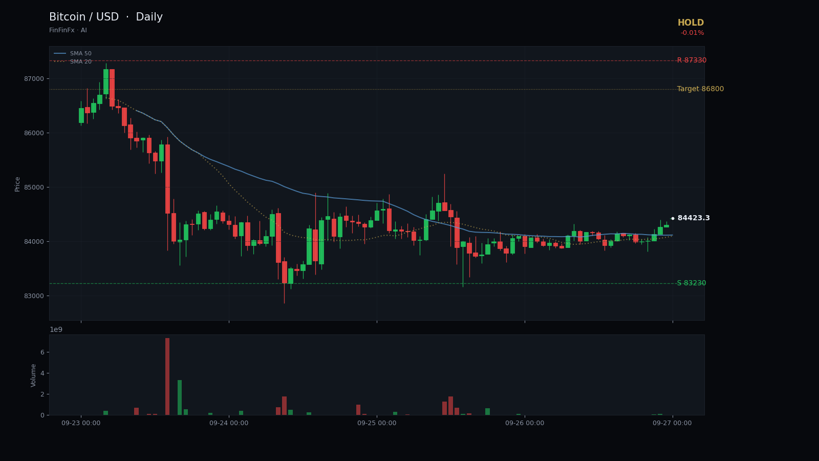Click the current price 84423.3 label
The width and height of the screenshot is (819, 461).
[x=694, y=218]
